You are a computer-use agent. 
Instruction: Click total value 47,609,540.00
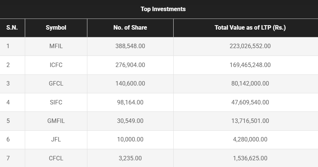(x=250, y=102)
